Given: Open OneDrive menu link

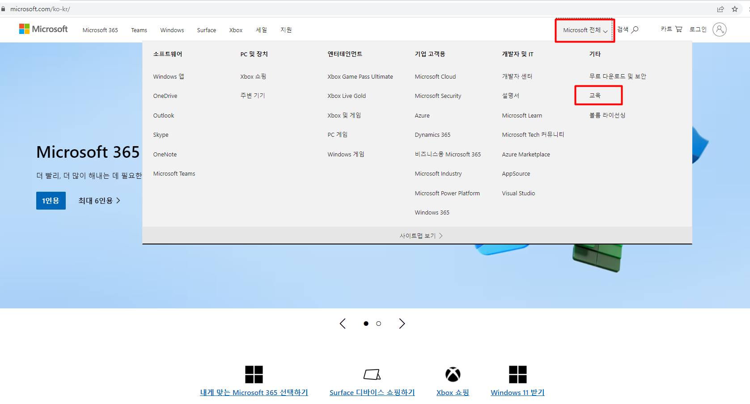Looking at the screenshot, I should click(x=165, y=96).
